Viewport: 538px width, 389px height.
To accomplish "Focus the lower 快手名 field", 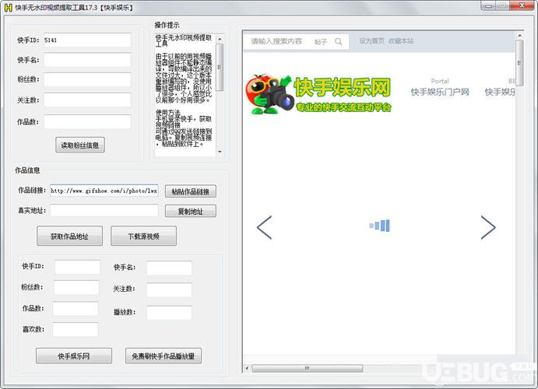I will tap(169, 268).
